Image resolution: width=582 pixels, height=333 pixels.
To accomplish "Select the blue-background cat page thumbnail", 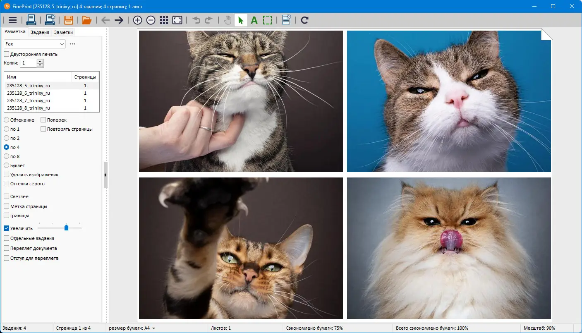I will [449, 101].
